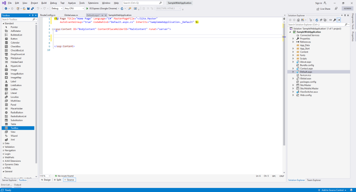The image size is (356, 192).
Task: Expand the Validation group in Toolbox
Action: [x=3, y=147]
